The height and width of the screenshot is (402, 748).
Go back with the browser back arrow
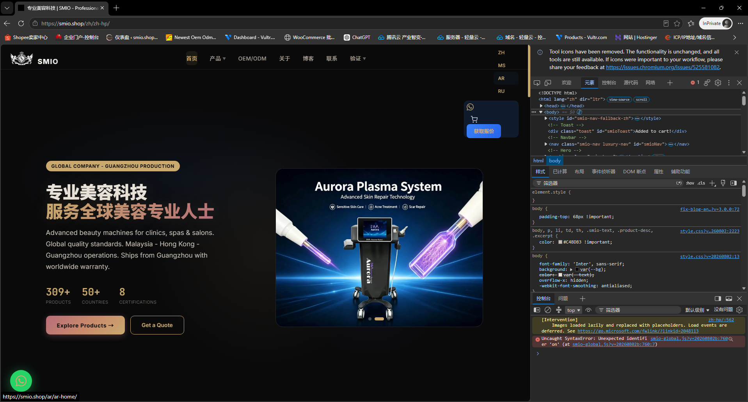[x=7, y=23]
